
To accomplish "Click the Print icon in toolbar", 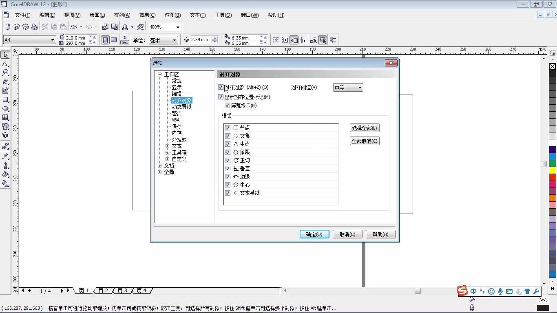I will click(x=35, y=27).
